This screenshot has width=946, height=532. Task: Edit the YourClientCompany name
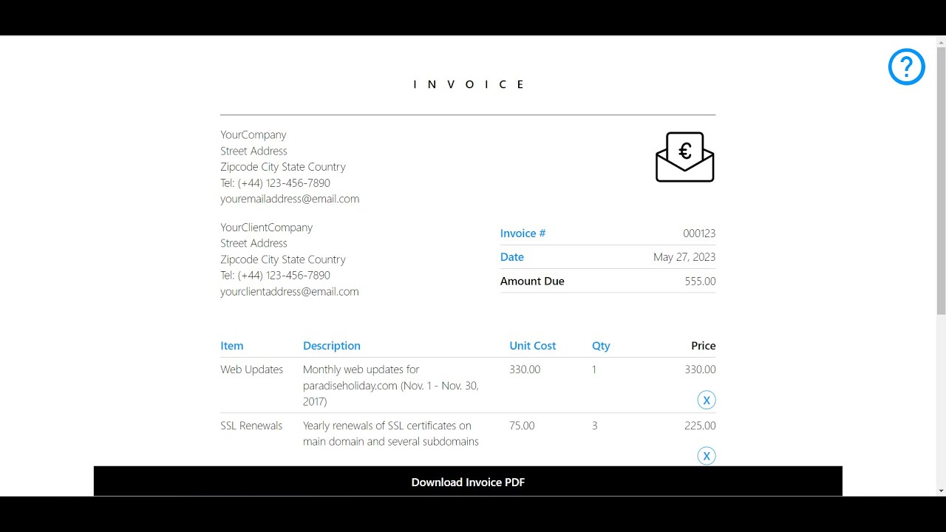pyautogui.click(x=266, y=228)
